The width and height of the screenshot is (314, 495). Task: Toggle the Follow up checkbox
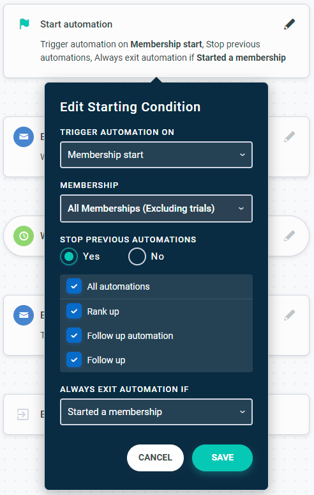[x=74, y=360]
